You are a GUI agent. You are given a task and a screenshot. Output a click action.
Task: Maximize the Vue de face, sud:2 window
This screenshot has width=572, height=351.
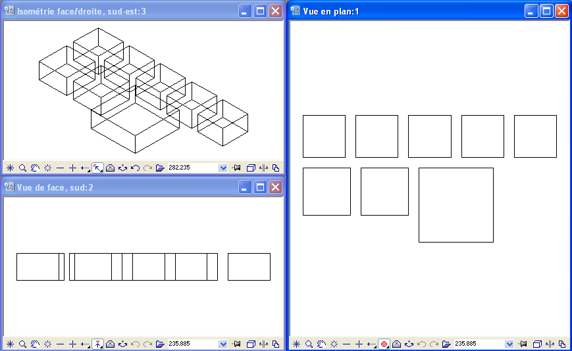pyautogui.click(x=260, y=187)
